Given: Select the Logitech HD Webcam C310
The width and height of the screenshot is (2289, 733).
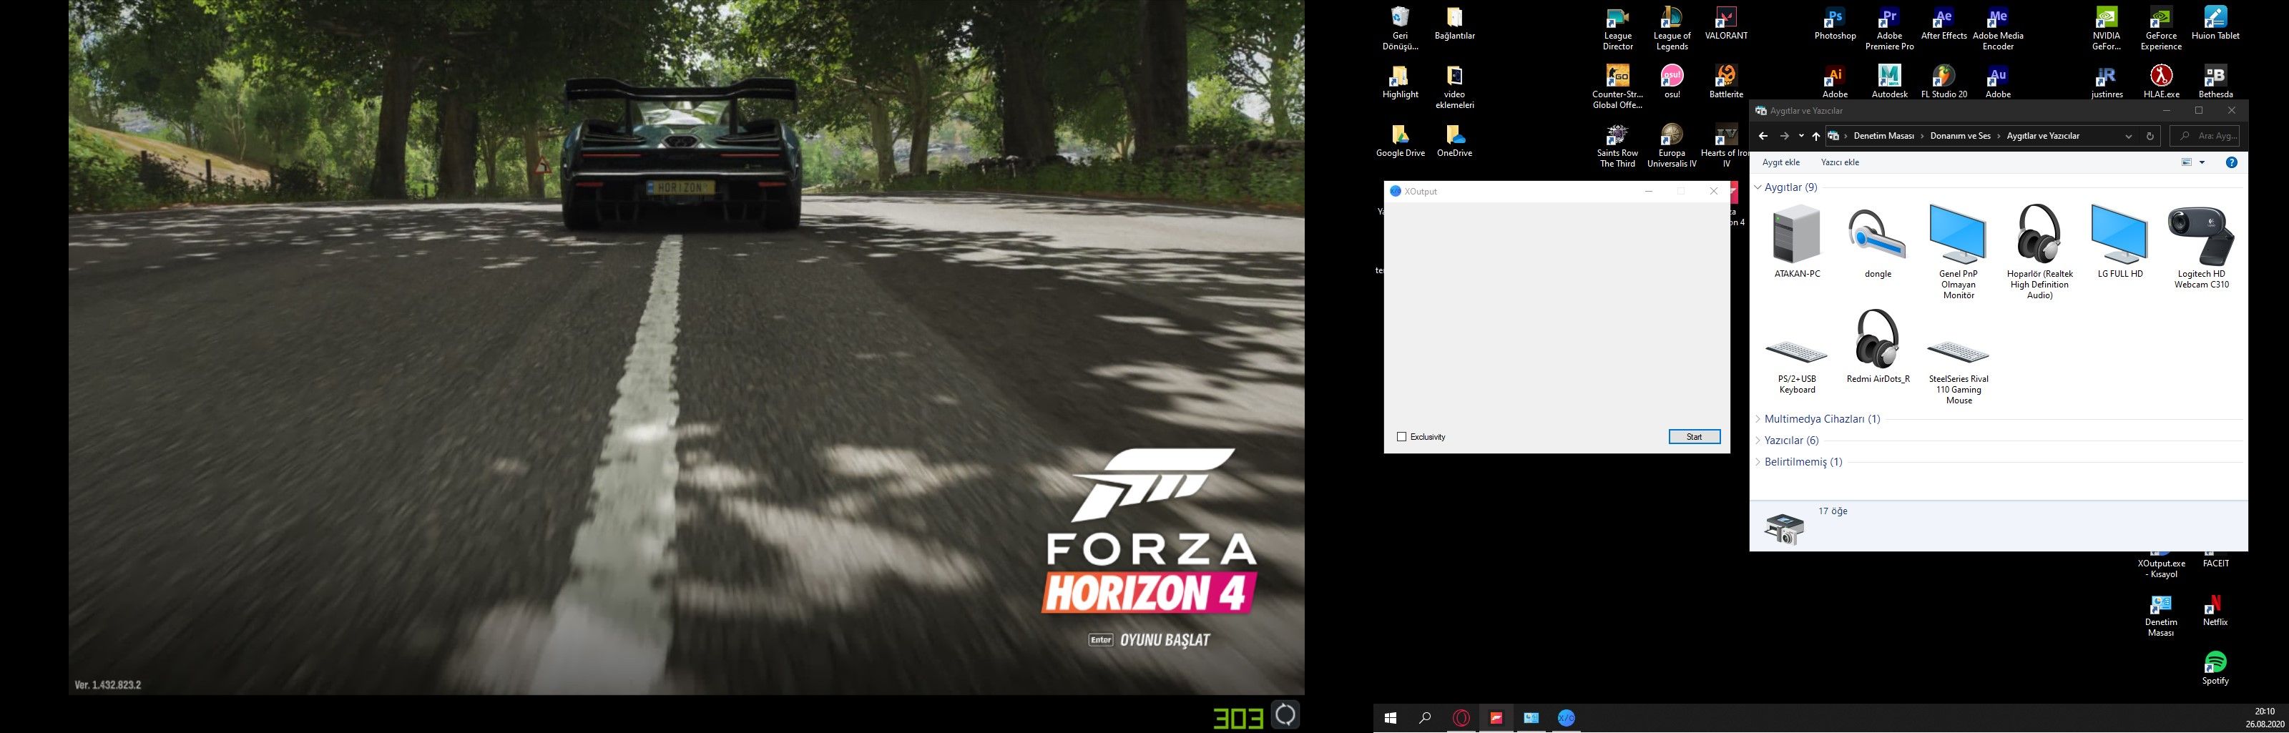Looking at the screenshot, I should click(2201, 247).
